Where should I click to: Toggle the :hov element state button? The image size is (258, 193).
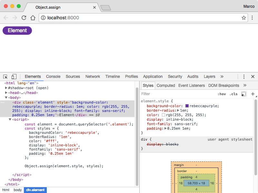pos(222,94)
